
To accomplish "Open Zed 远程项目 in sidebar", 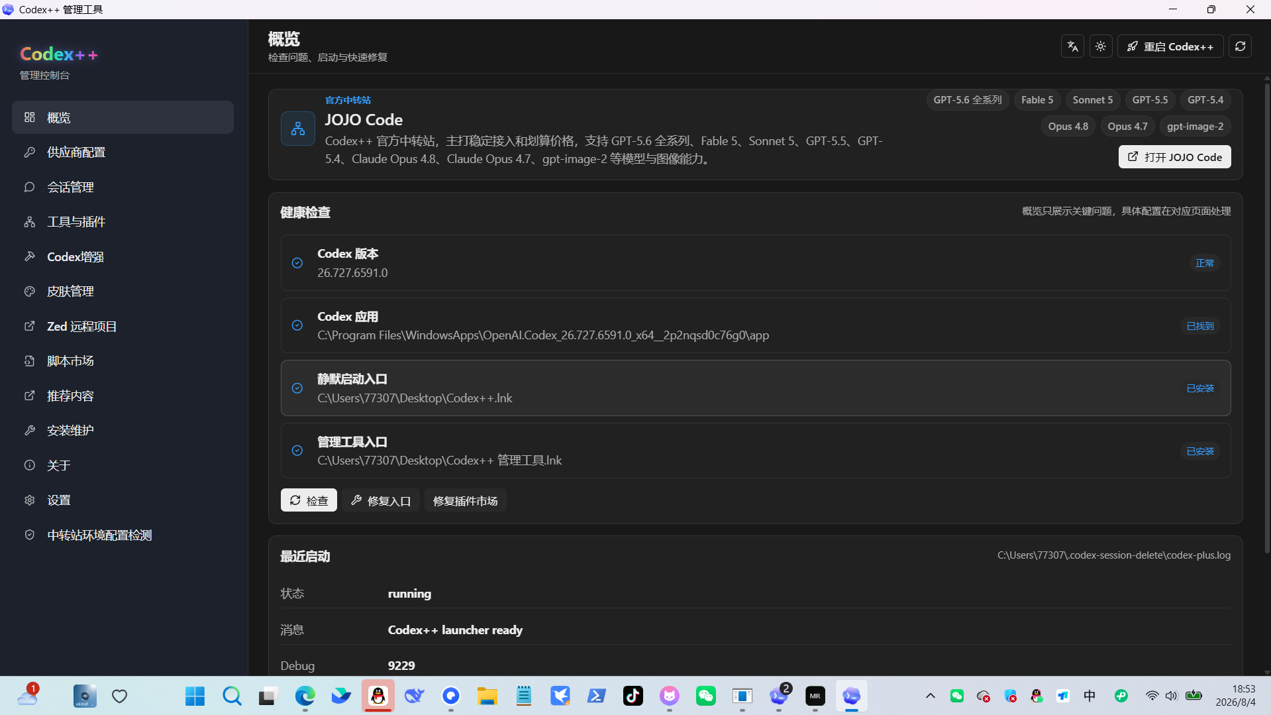I will [x=123, y=326].
